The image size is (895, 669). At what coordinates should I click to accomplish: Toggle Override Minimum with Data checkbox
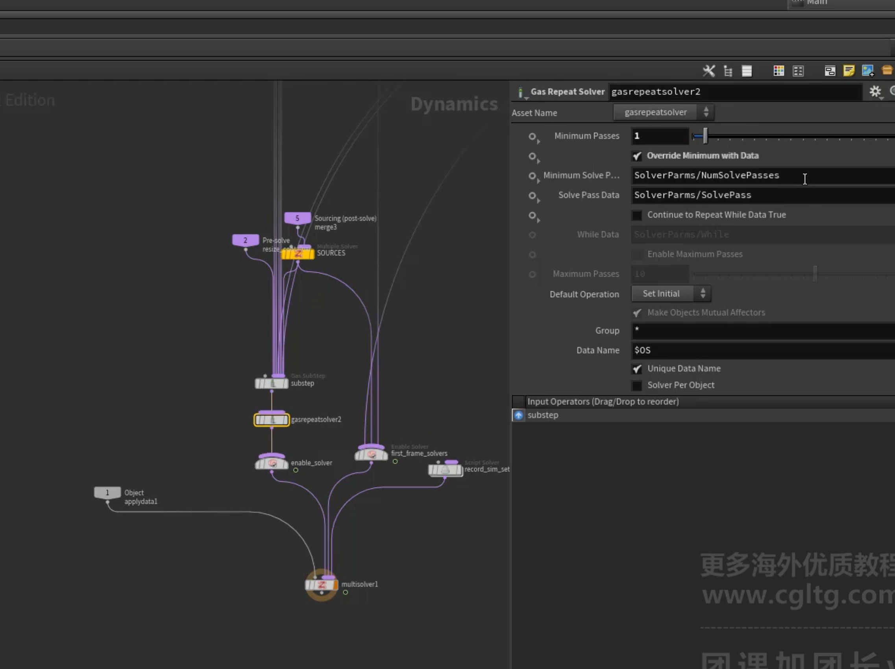(x=637, y=156)
